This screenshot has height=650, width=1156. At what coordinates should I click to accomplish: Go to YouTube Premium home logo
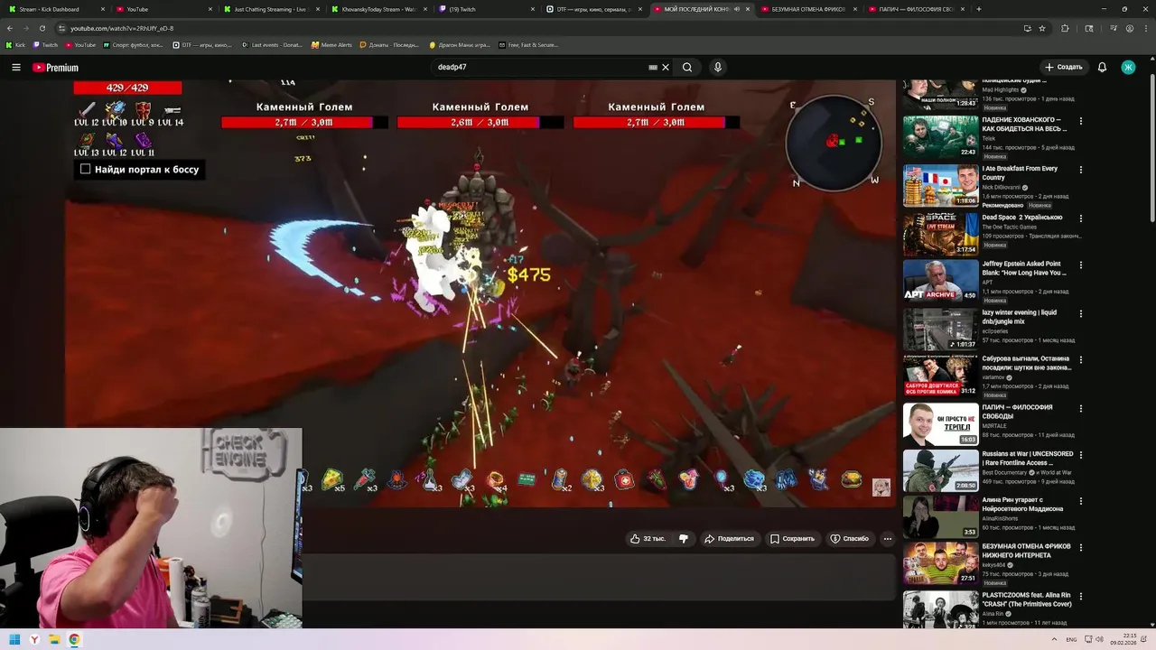click(x=55, y=68)
